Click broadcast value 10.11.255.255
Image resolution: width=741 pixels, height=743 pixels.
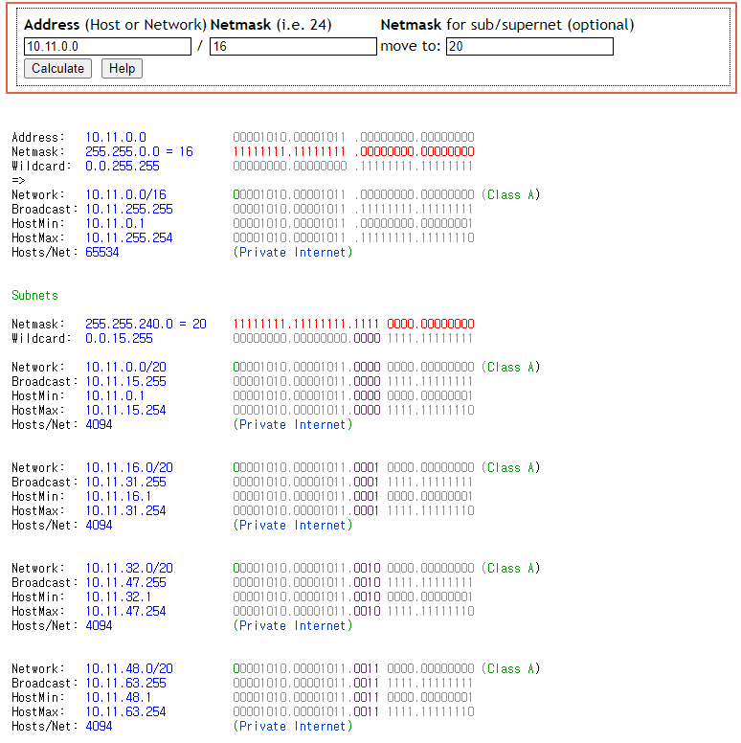(x=129, y=209)
